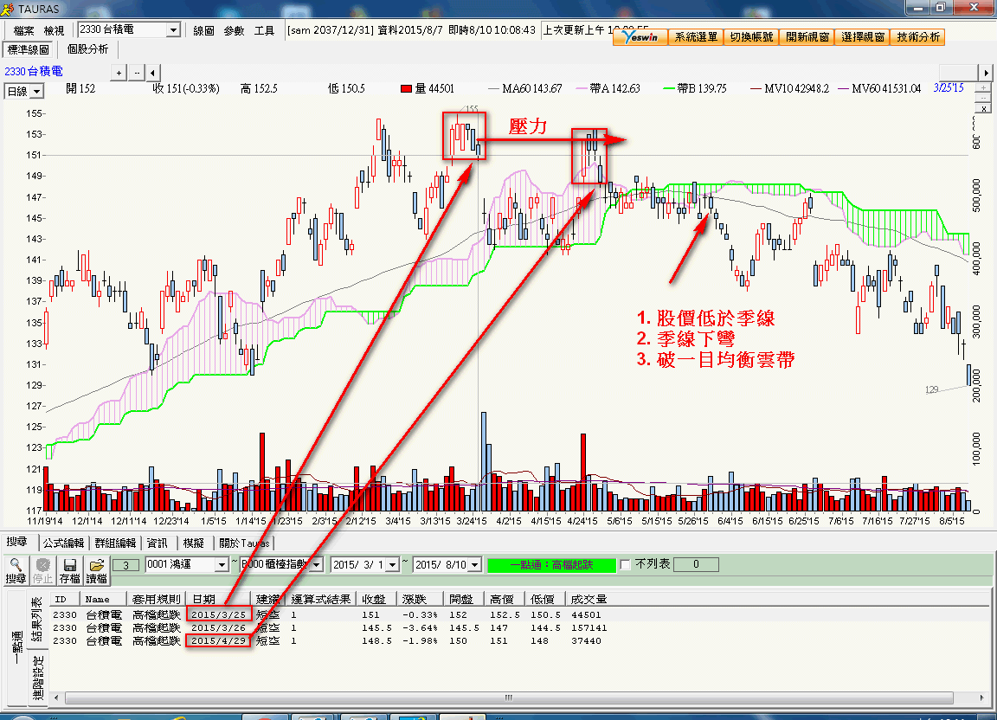Open the 2015/3/1 start date dropdown

click(392, 565)
